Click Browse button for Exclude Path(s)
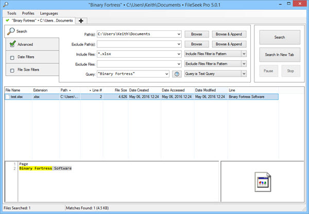 coord(197,44)
